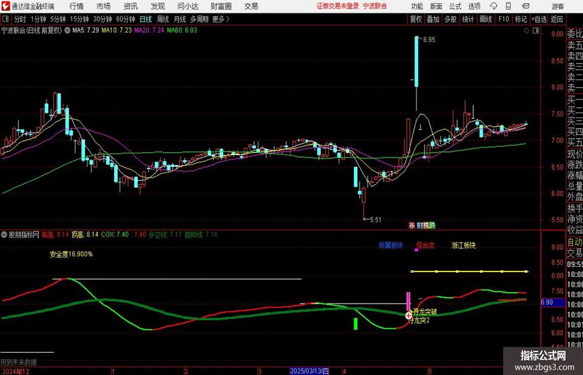This screenshot has height=375, width=583.
Task: Open the 财富圈 menu
Action: pyautogui.click(x=221, y=6)
